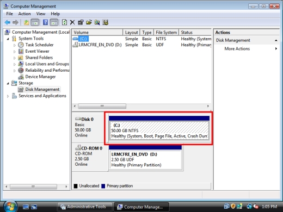
Task: Click the magnifier explore toolbar icon
Action: pos(97,22)
